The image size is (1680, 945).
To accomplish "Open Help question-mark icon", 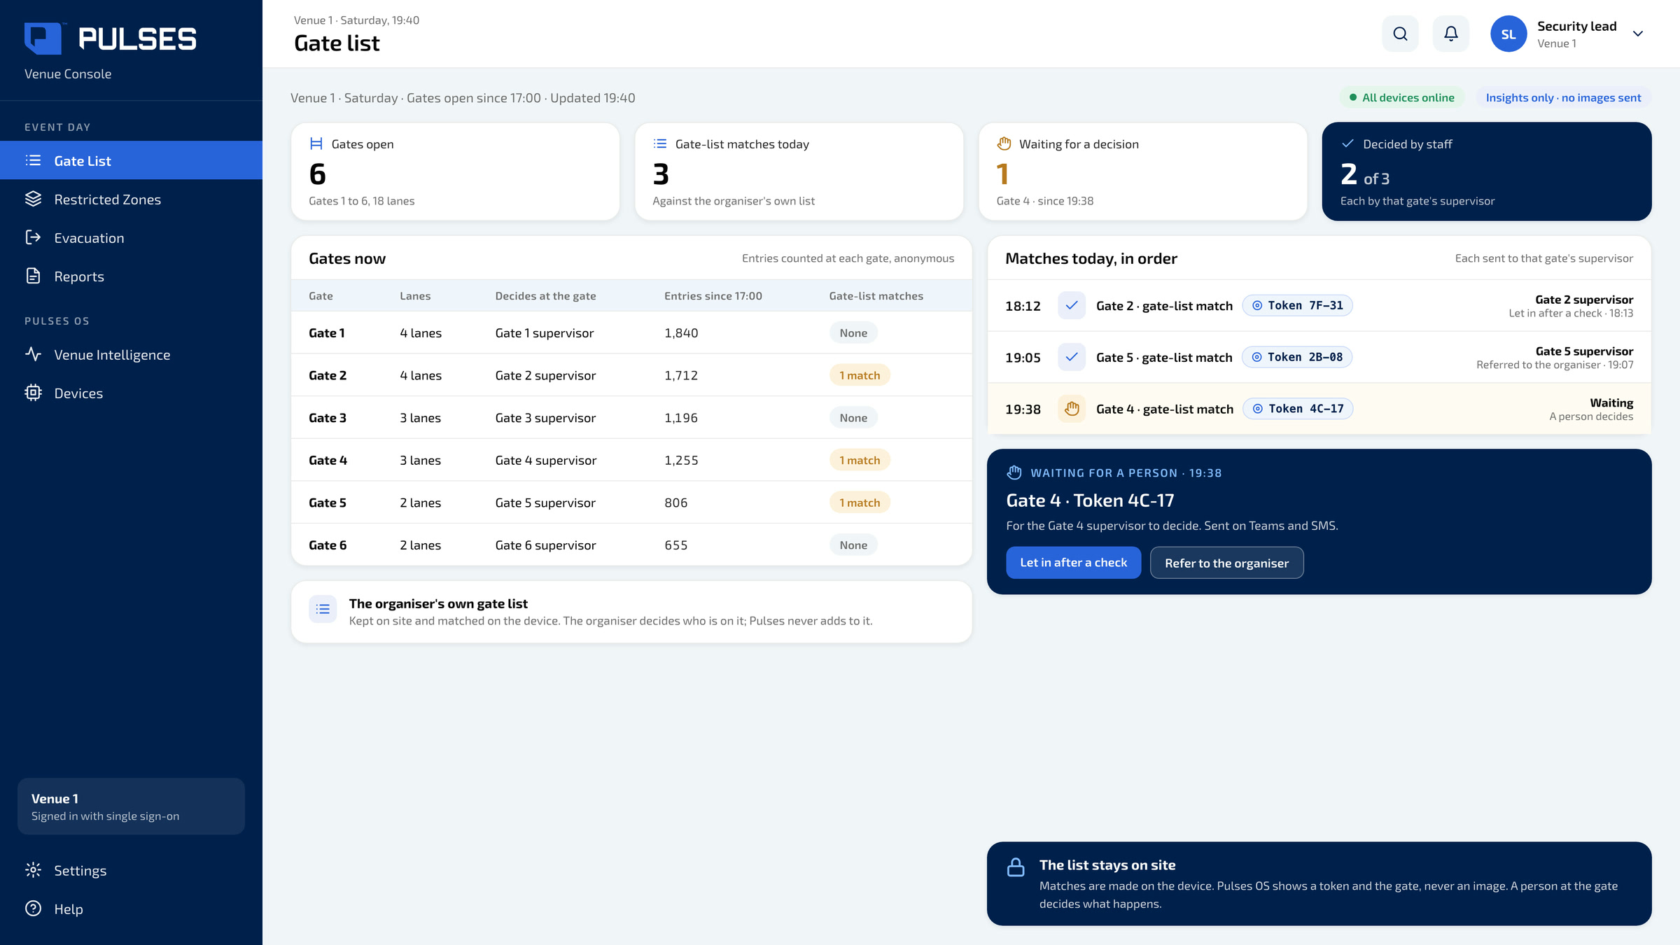I will [x=33, y=909].
